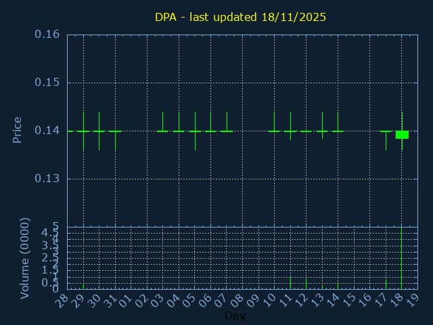Click the volume bar on day 12
Screen dimensions: 433x325
point(306,283)
